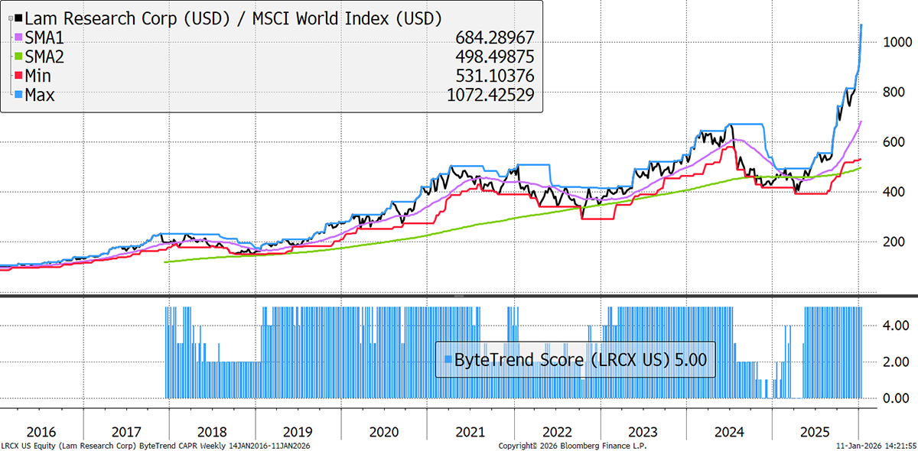The image size is (918, 451).
Task: Click the purple SMA1 legend swatch
Action: point(18,36)
